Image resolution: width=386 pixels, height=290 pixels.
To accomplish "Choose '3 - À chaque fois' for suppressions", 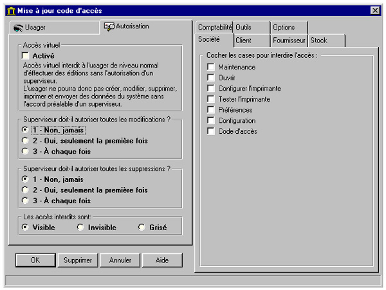I will click(x=25, y=201).
